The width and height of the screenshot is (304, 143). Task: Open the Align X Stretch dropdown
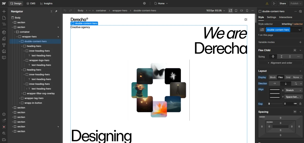[x=294, y=90]
